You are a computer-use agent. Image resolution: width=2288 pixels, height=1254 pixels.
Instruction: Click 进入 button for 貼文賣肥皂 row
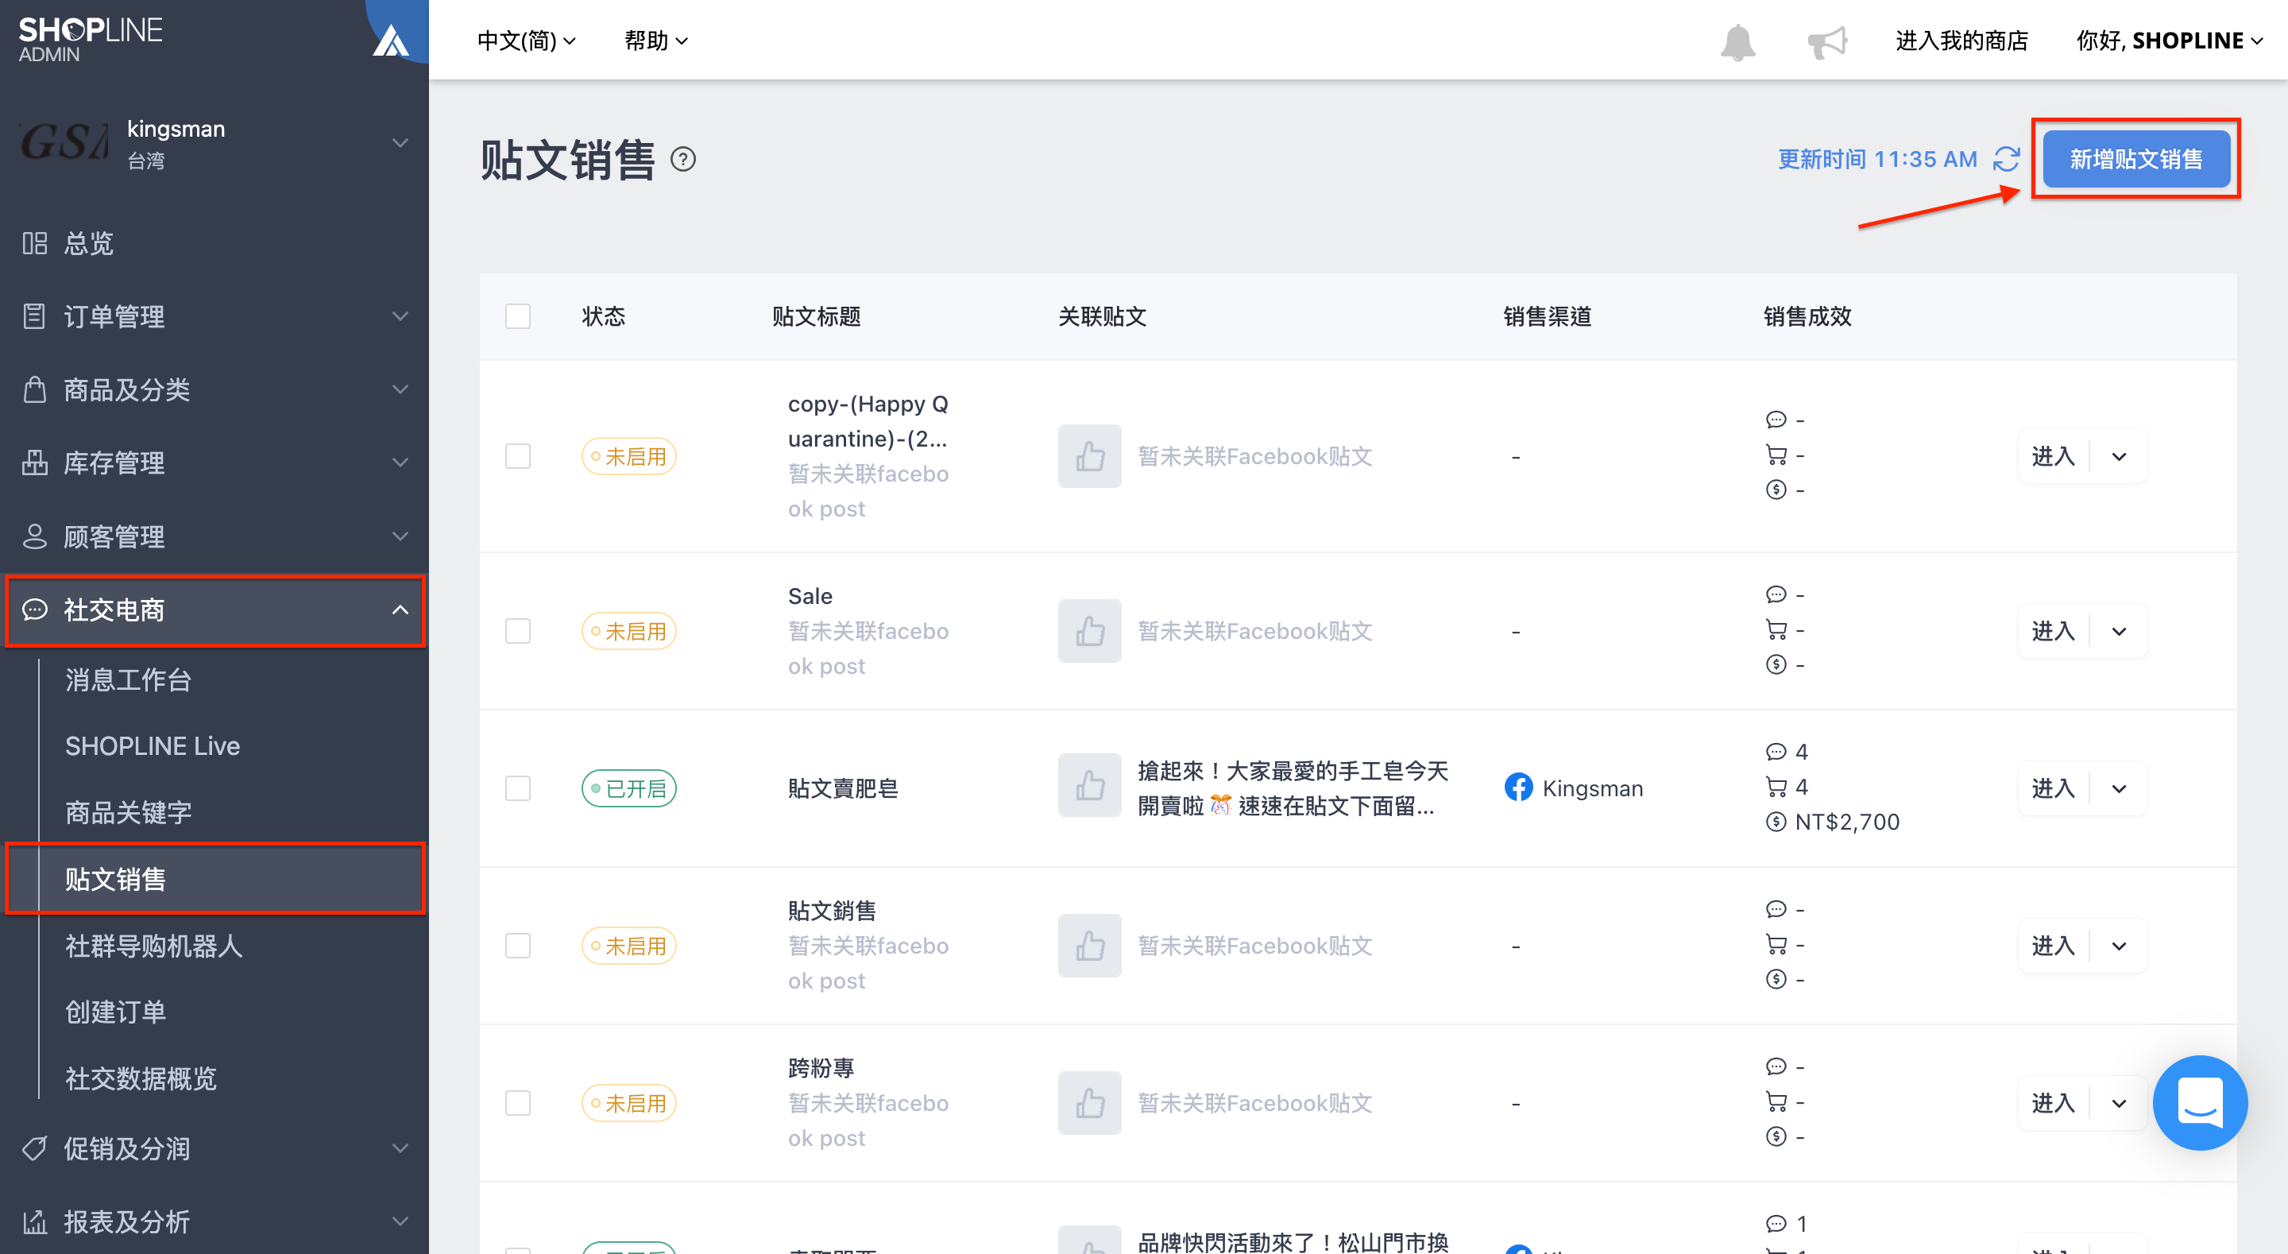pos(2053,788)
